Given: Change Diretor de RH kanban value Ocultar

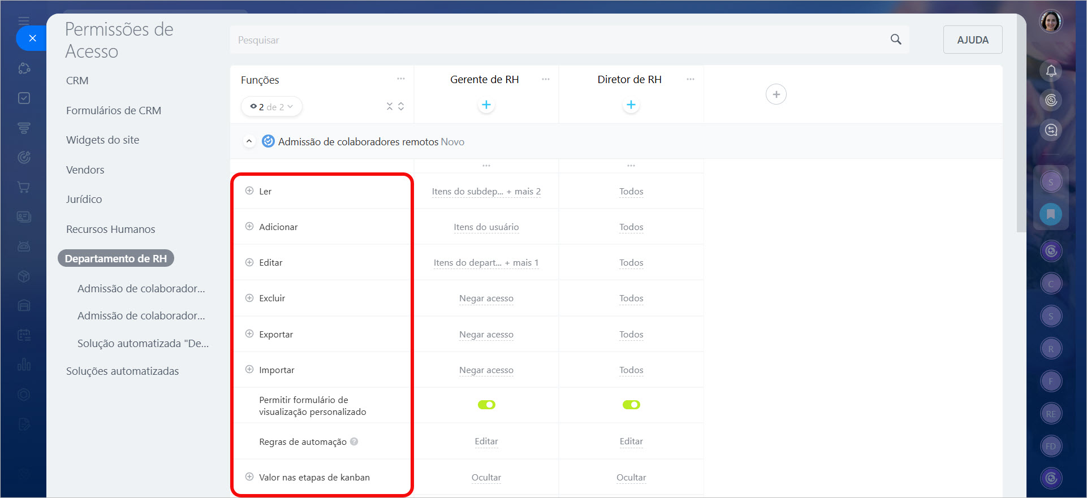Looking at the screenshot, I should click(631, 477).
